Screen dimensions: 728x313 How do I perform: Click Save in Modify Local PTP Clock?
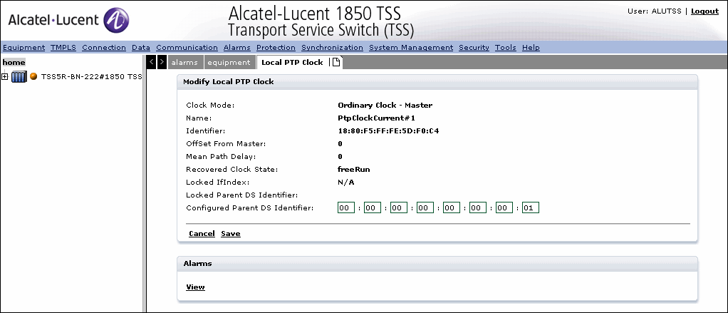230,234
